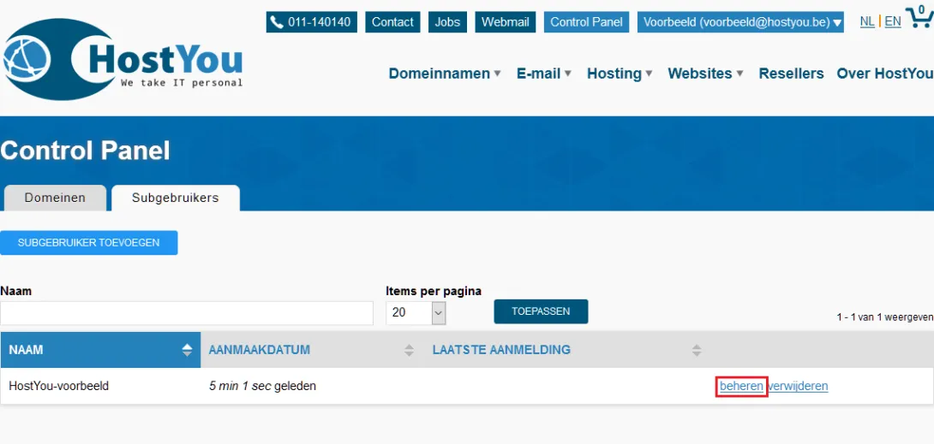This screenshot has height=444, width=934.
Task: Switch language to EN
Action: 893,21
